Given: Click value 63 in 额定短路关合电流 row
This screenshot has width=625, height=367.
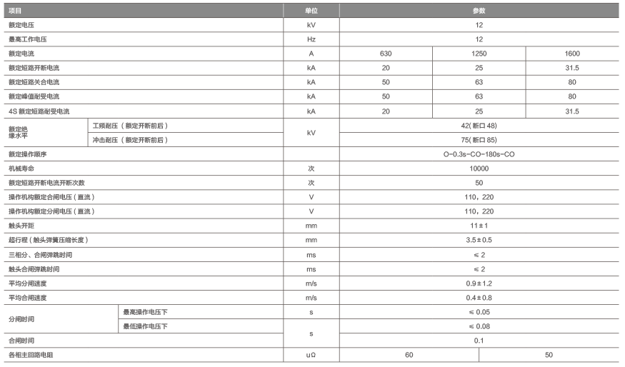Looking at the screenshot, I should coord(479,83).
